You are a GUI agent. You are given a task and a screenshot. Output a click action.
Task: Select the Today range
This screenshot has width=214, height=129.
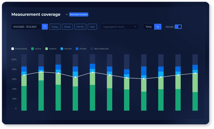(x=55, y=27)
